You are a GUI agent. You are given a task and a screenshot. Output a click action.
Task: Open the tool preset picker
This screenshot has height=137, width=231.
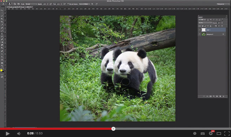4,4
